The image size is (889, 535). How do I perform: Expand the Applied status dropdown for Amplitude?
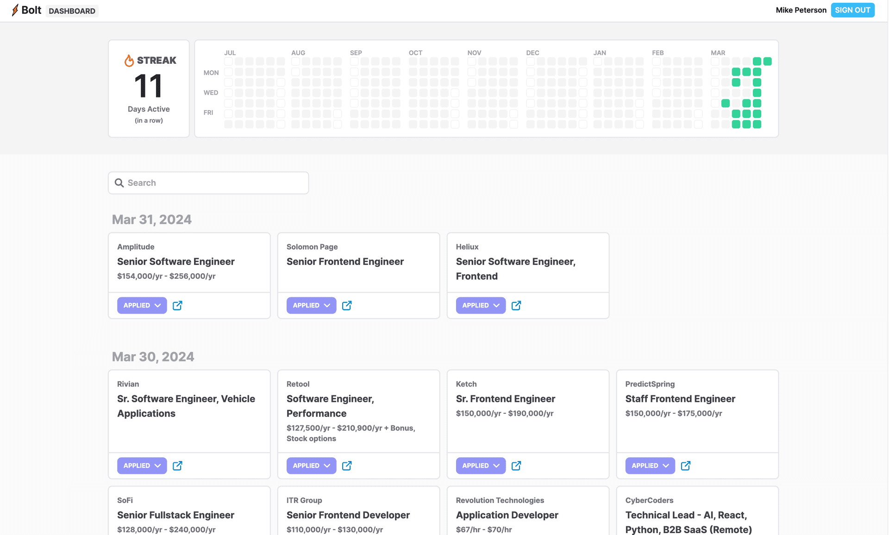(142, 306)
